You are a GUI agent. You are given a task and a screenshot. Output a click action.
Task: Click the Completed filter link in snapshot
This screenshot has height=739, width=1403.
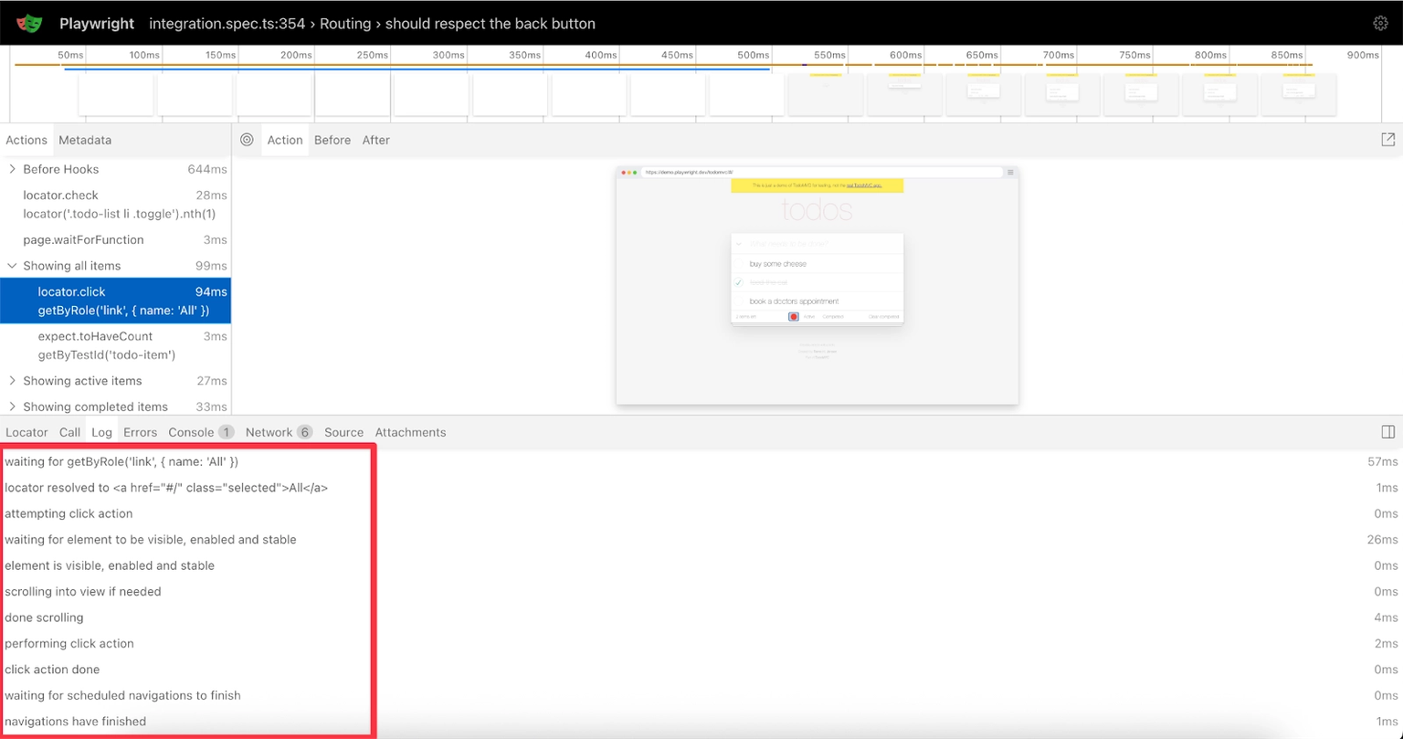coord(833,317)
